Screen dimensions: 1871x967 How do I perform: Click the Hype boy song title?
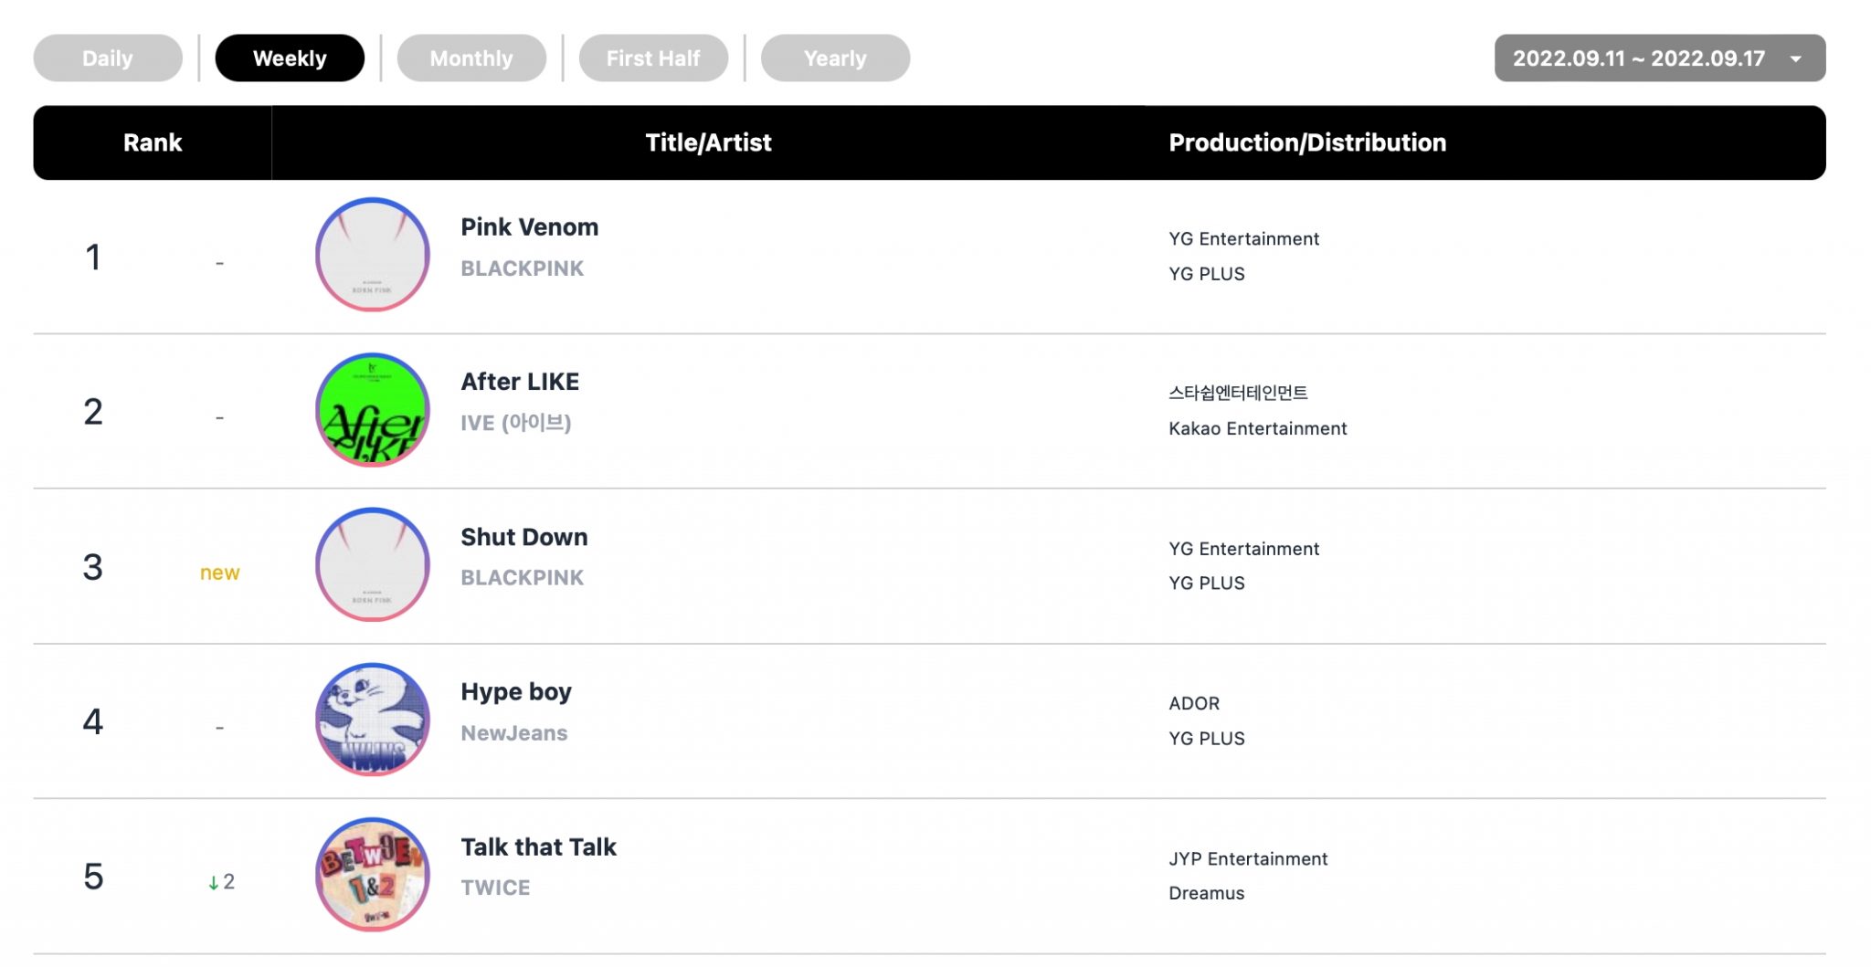click(x=515, y=691)
